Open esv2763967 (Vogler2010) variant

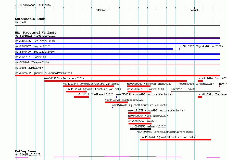(33, 46)
